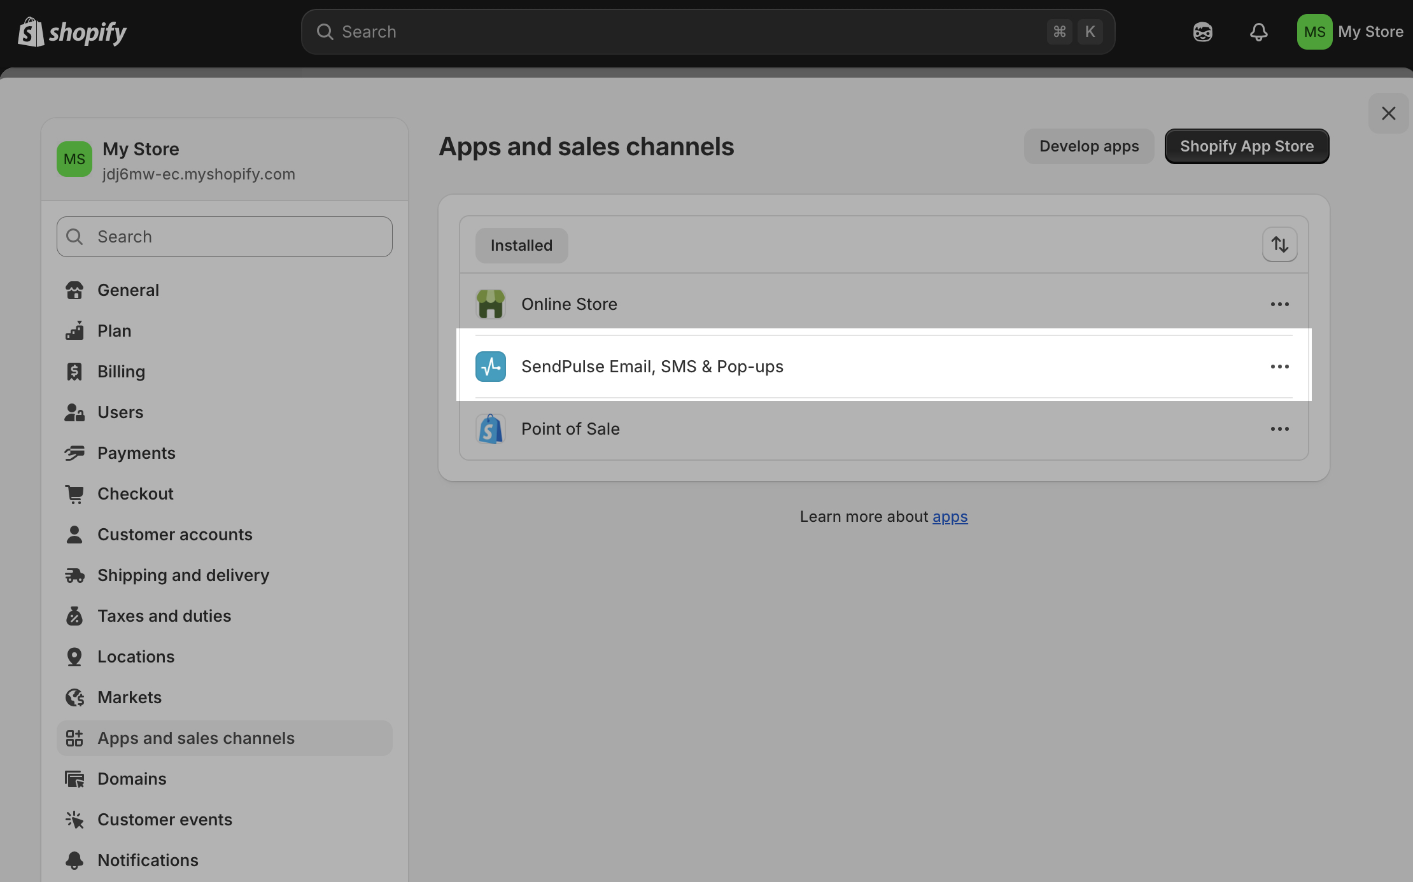This screenshot has width=1413, height=882.
Task: Open the My Store account menu
Action: pyautogui.click(x=1351, y=32)
